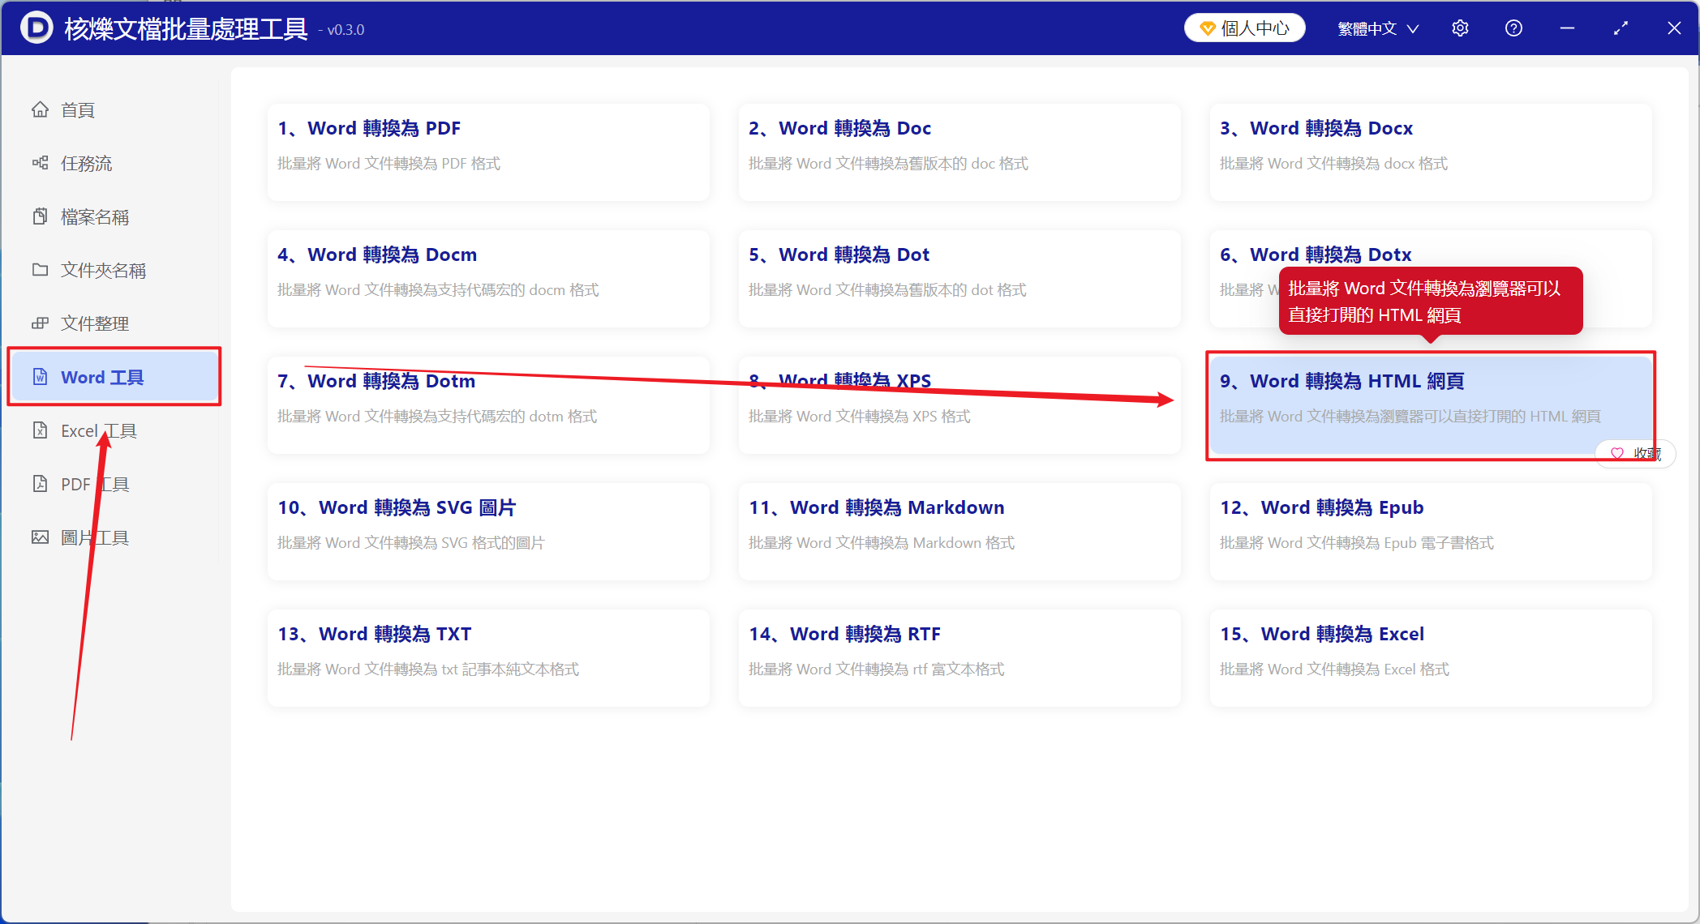The width and height of the screenshot is (1700, 924).
Task: Open Word 轉換為 Docm card
Action: coord(488,278)
